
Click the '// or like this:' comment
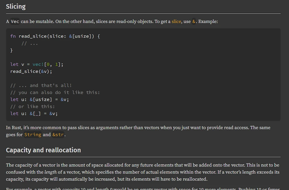tap(32, 107)
